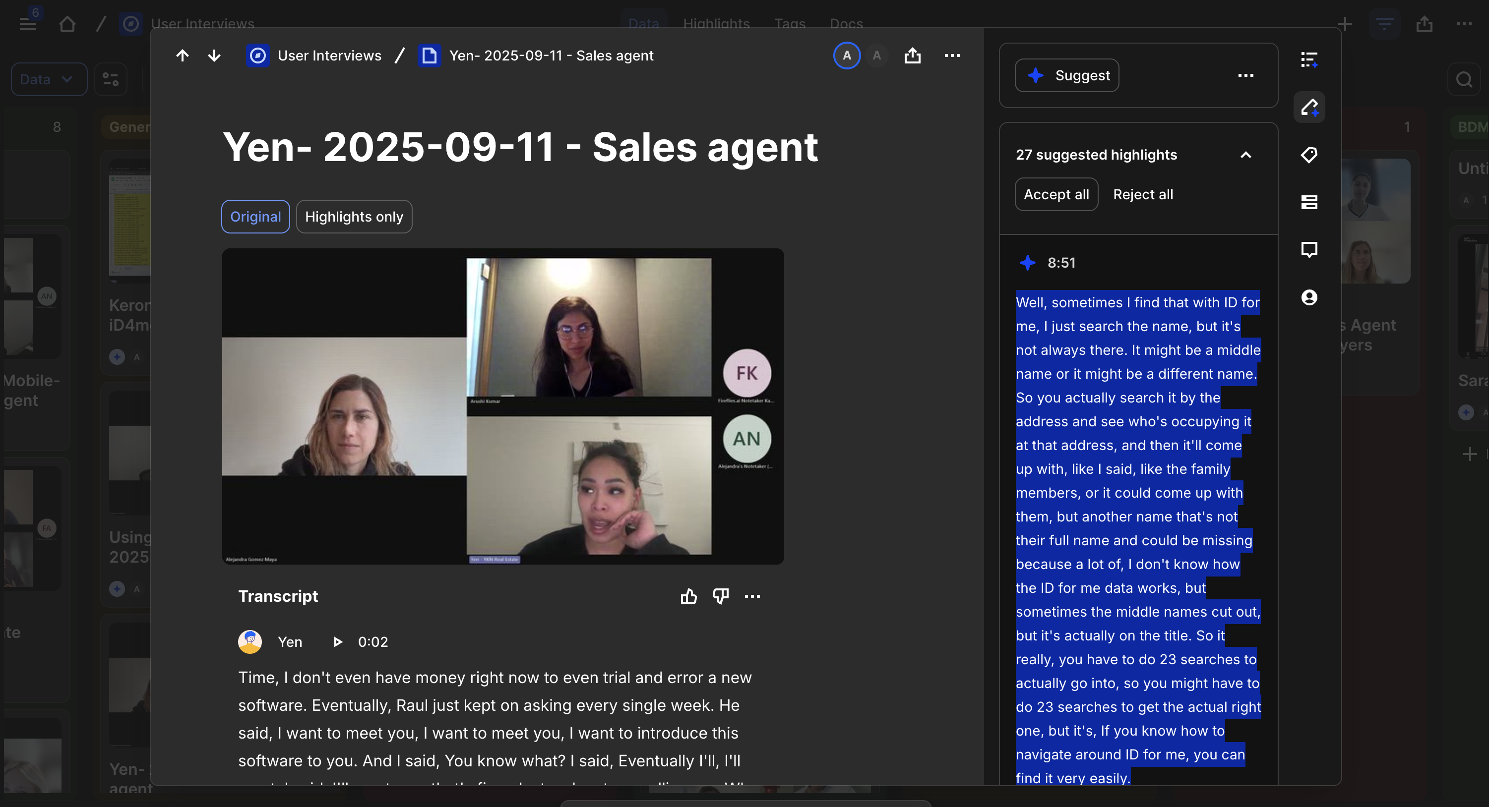Click the Transcript section heading
1489x807 pixels.
click(x=278, y=596)
